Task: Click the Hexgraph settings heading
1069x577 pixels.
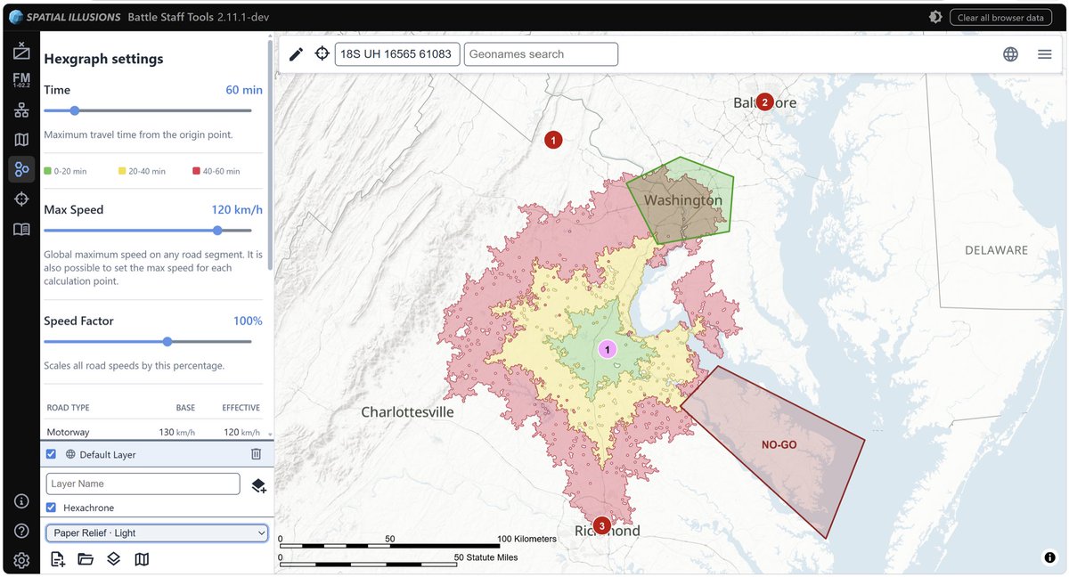Action: [x=103, y=59]
